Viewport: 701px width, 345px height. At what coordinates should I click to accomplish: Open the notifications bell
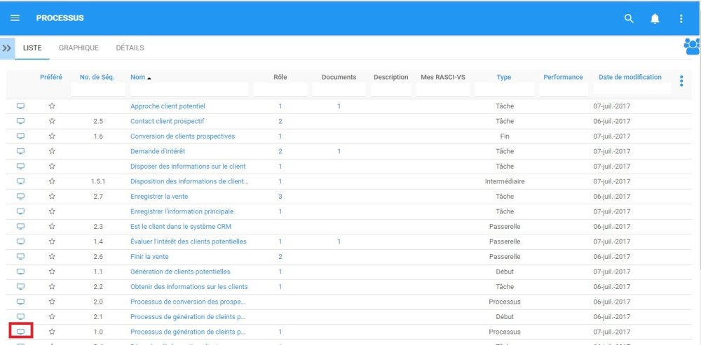(655, 18)
